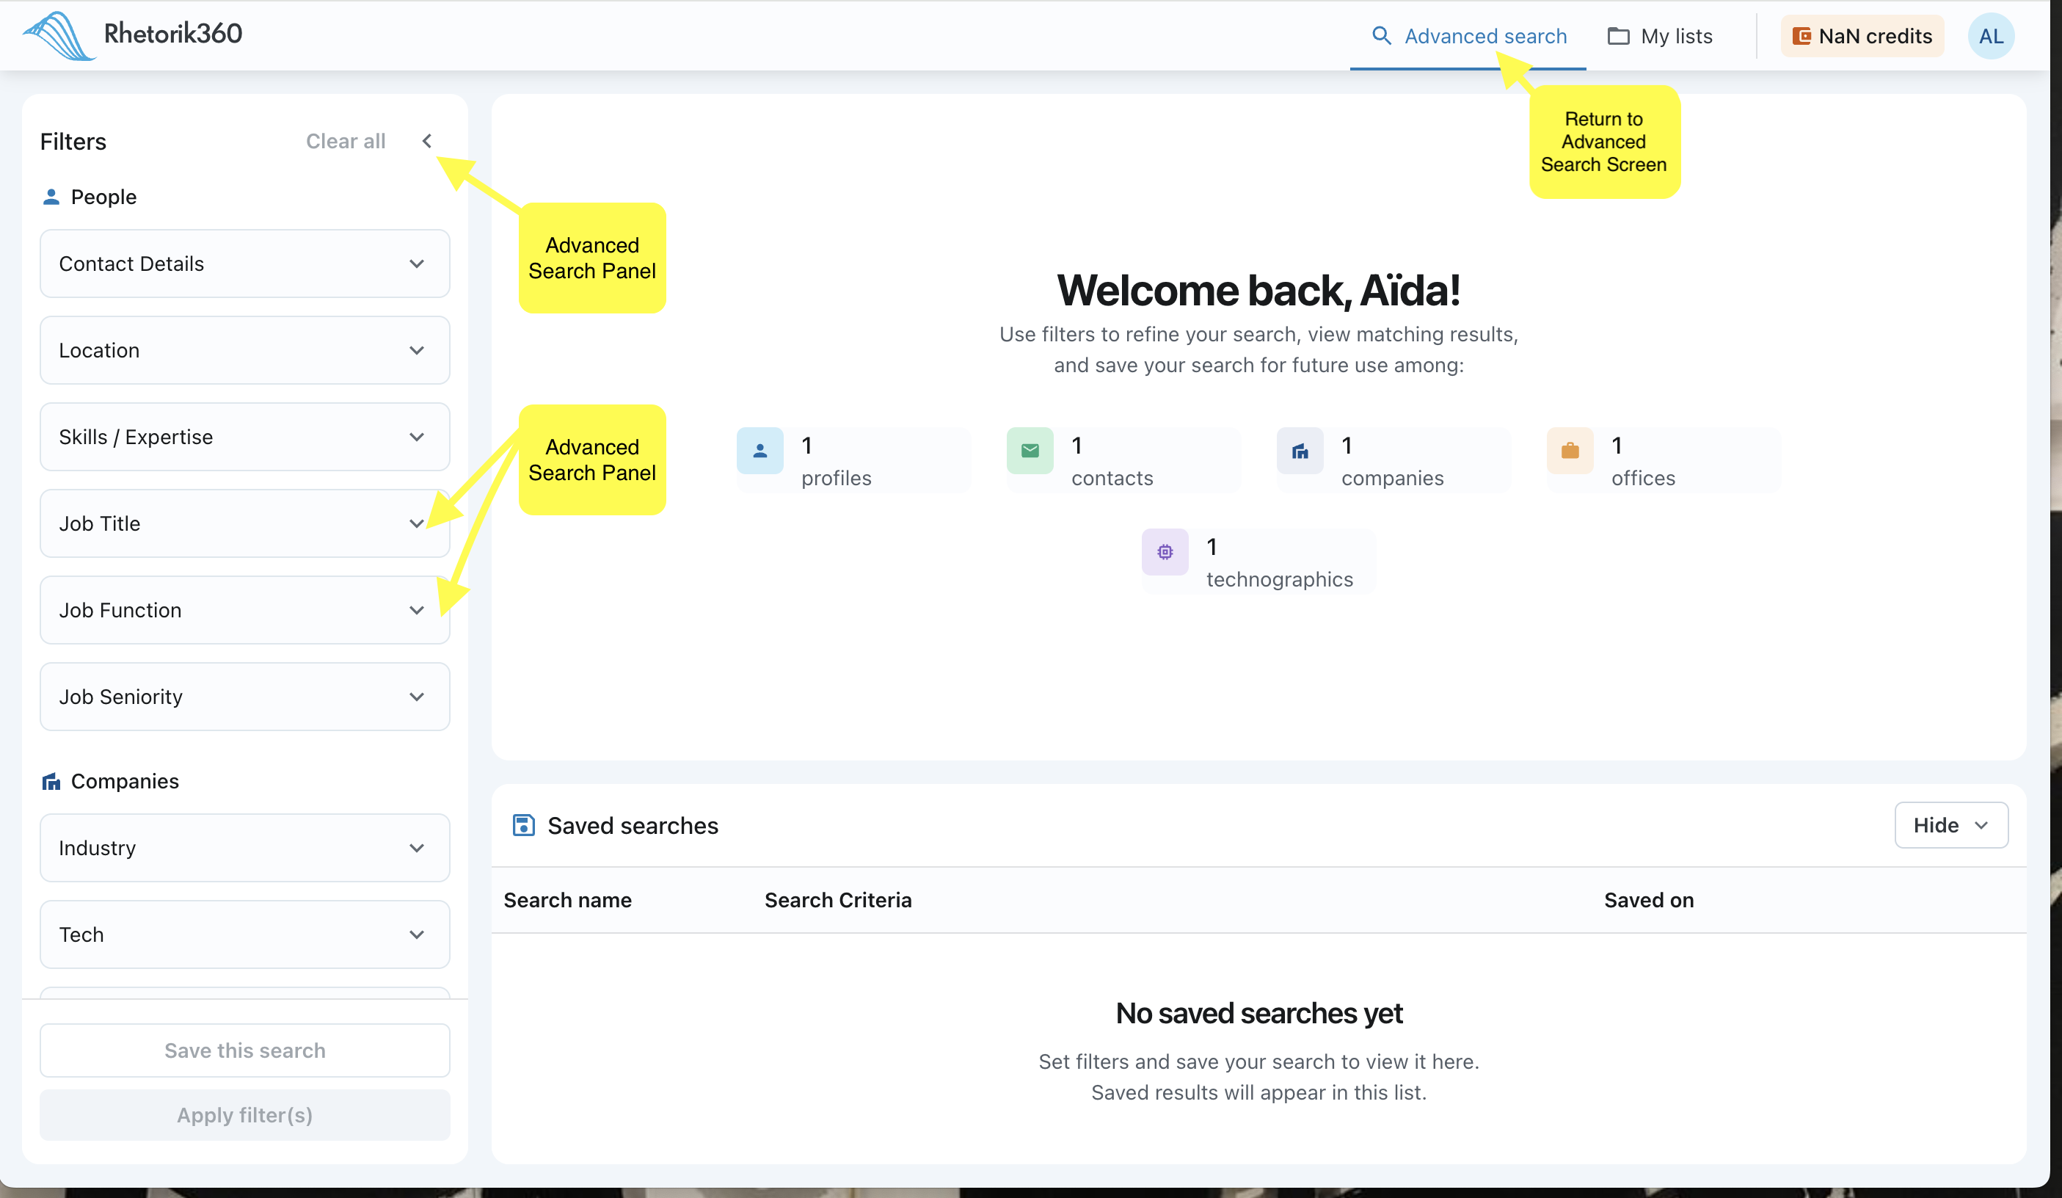The image size is (2062, 1198).
Task: Click the People section person icon
Action: 51,197
